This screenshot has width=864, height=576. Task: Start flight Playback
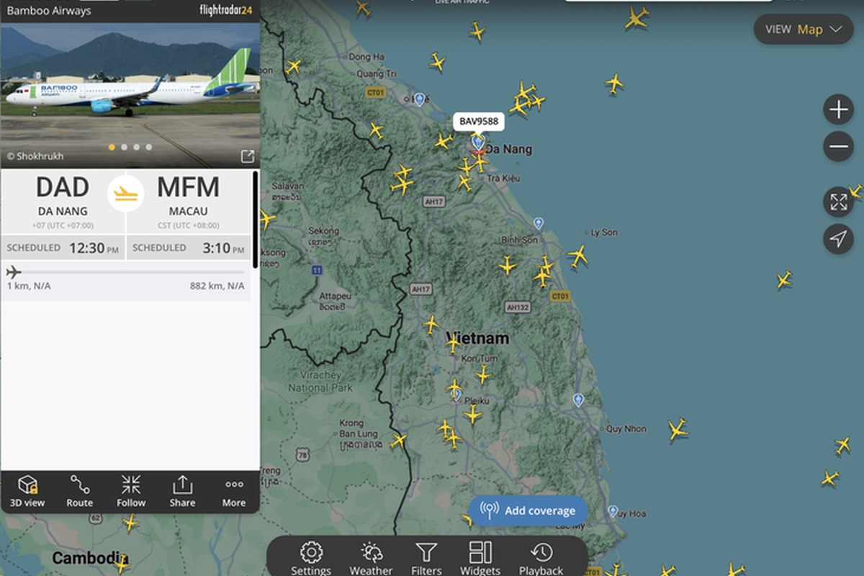click(541, 559)
